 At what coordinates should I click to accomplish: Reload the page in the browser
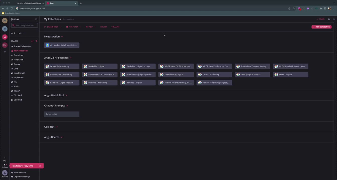pyautogui.click(x=12, y=8)
